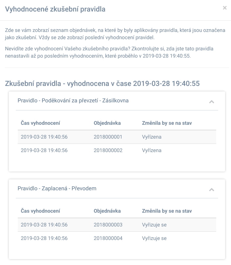Click Čas vyhodnocení column header in second table
Viewport: 231px width, 265px height.
[40, 211]
